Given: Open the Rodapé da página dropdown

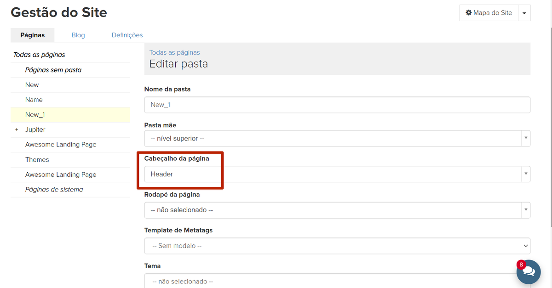Looking at the screenshot, I should [x=337, y=210].
